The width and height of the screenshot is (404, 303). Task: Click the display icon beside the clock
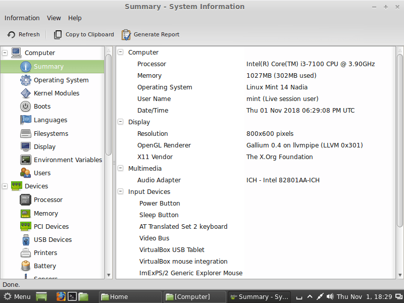[x=399, y=297]
